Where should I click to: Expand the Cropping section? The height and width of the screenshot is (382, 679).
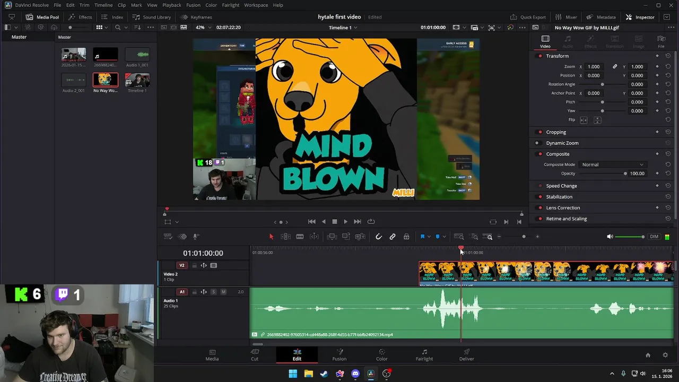(556, 132)
